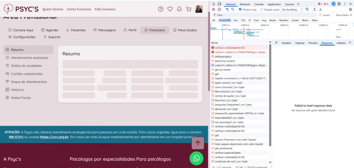Open the Headers tab of the request
This screenshot has height=168, width=354.
(286, 43)
